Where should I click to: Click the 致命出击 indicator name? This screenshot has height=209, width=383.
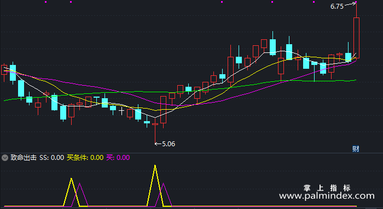(x=24, y=158)
